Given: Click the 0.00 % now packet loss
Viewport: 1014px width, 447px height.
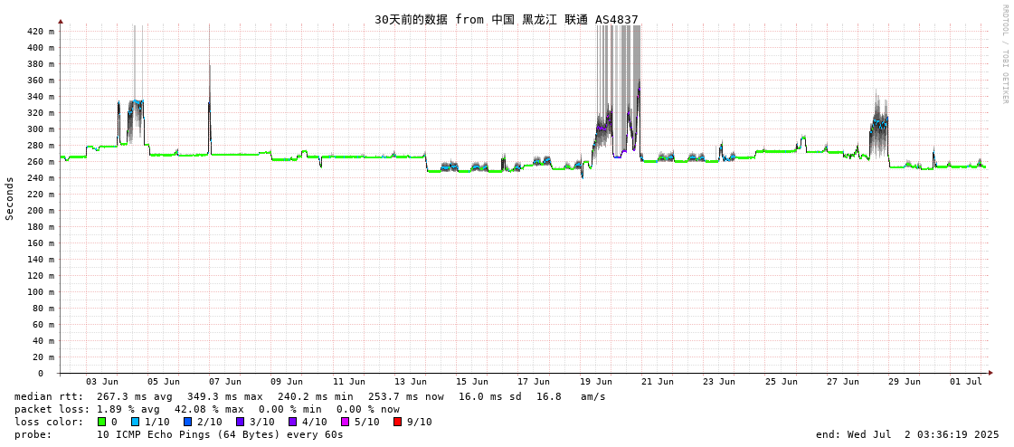Looking at the screenshot, I should 367,410.
